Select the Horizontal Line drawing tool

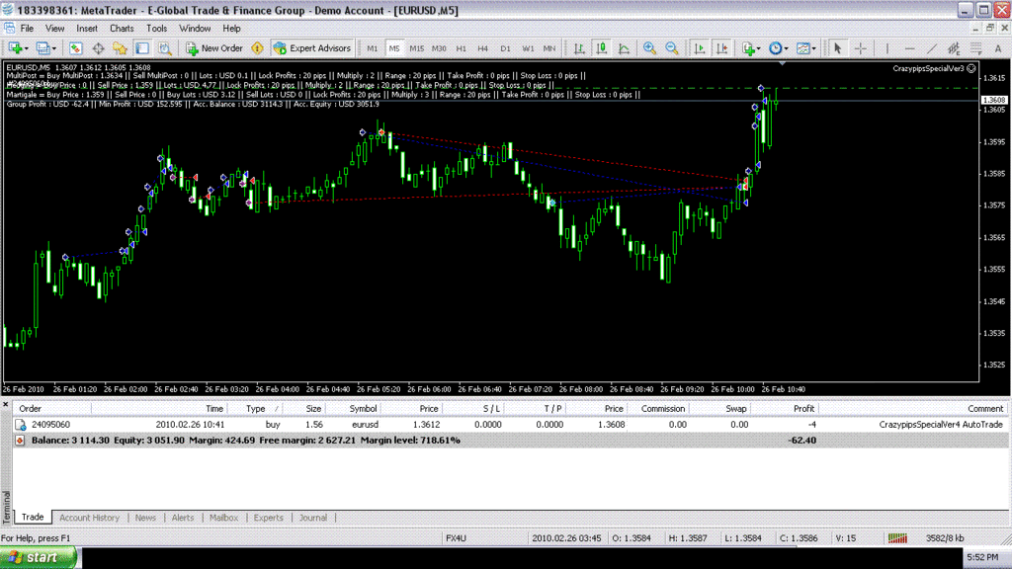point(910,48)
